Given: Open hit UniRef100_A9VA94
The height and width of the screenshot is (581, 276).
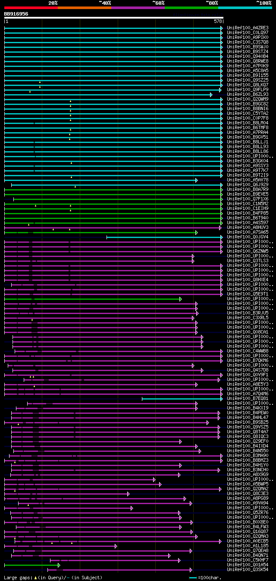Looking at the screenshot, I should (248, 503).
